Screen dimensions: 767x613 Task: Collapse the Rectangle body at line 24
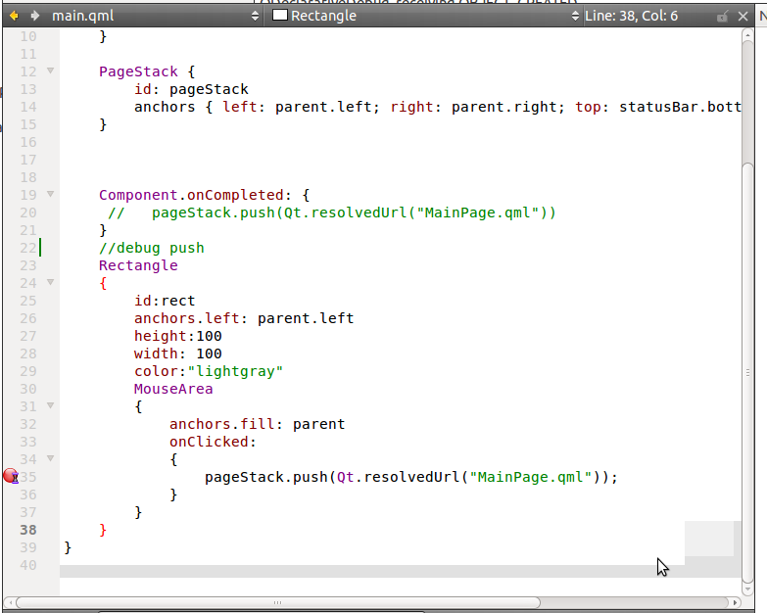pyautogui.click(x=50, y=283)
